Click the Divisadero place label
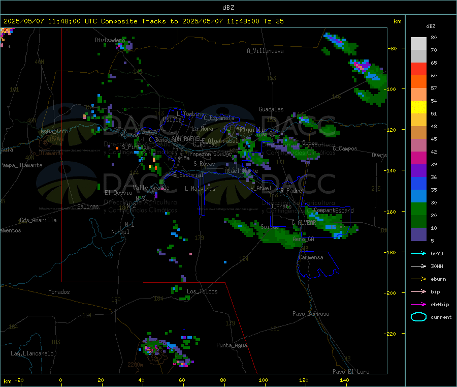 110,40
